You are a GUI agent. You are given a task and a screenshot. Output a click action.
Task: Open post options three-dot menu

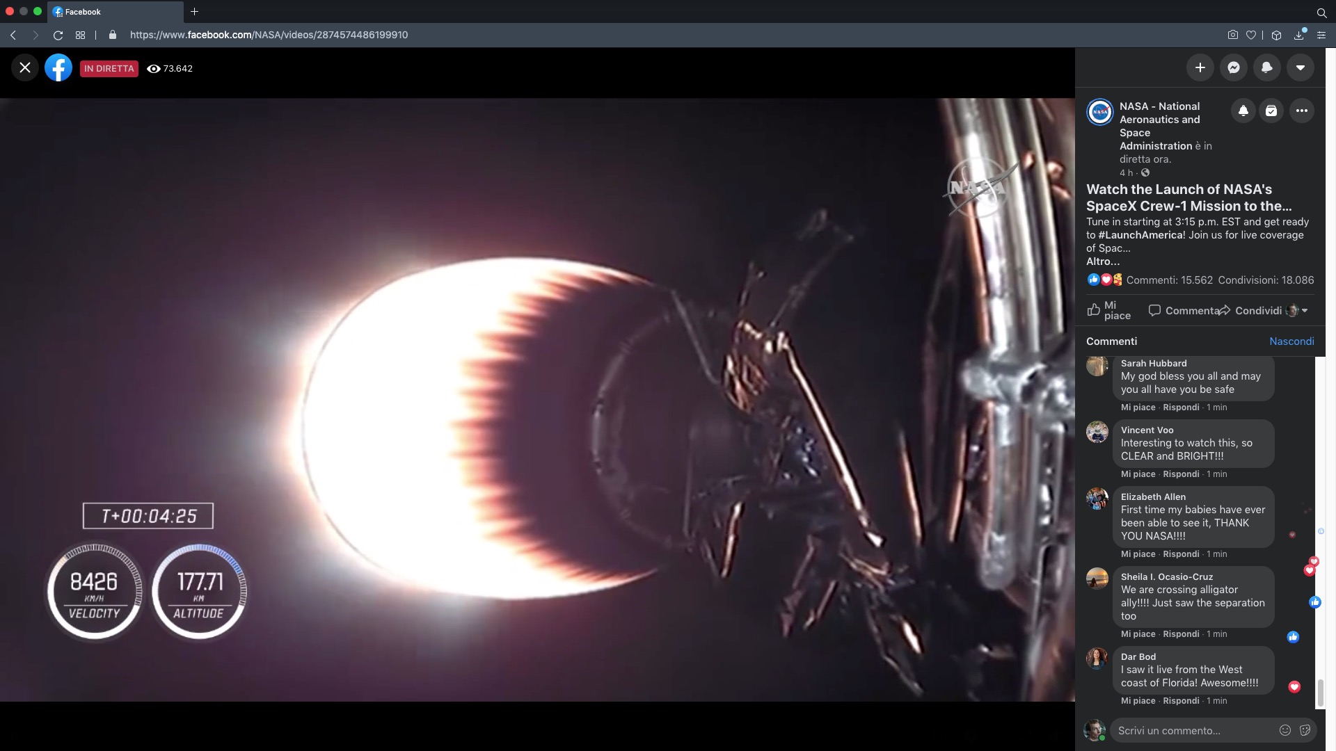[1301, 111]
